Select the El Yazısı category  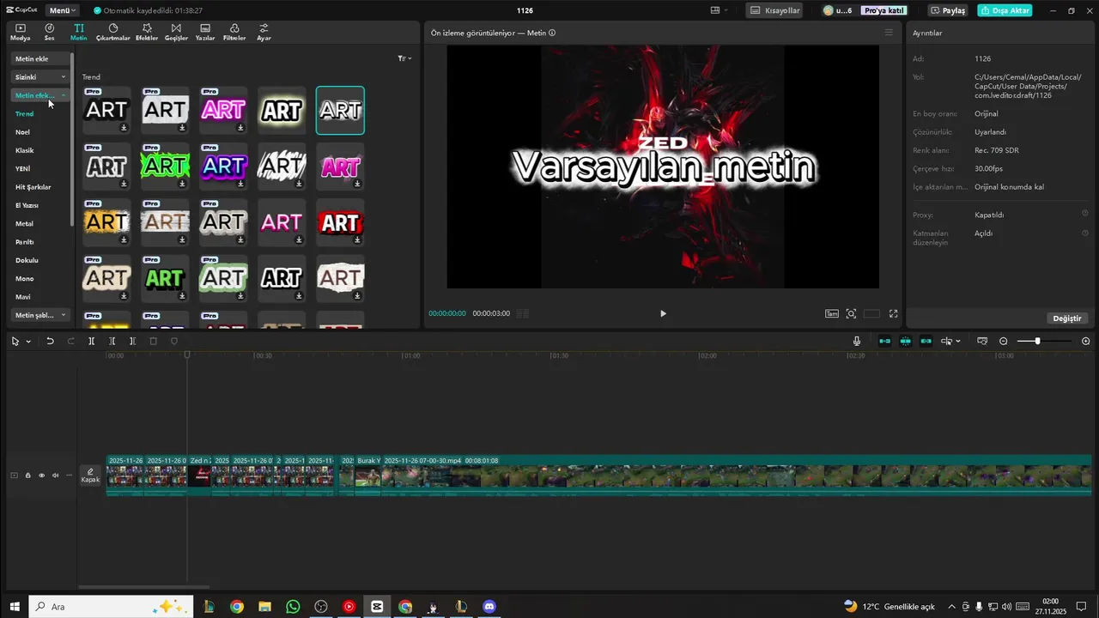[x=27, y=205]
